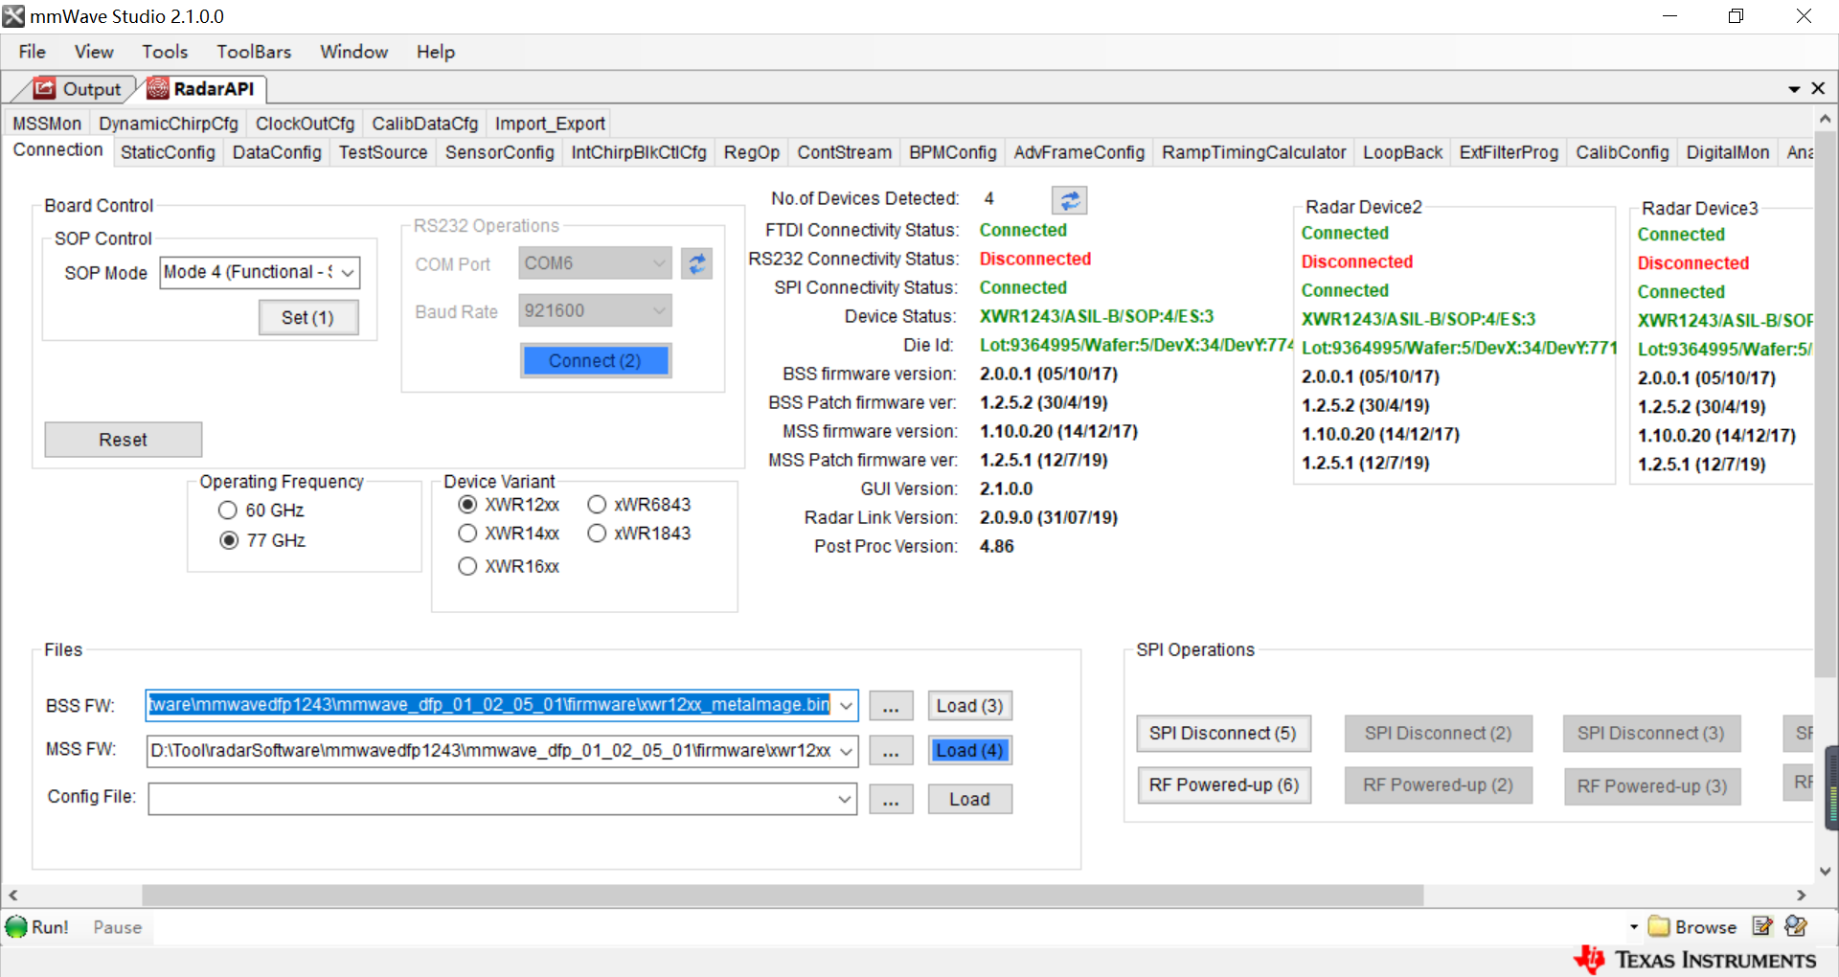The height and width of the screenshot is (977, 1839).
Task: Expand the SOP Mode dropdown
Action: pyautogui.click(x=348, y=273)
